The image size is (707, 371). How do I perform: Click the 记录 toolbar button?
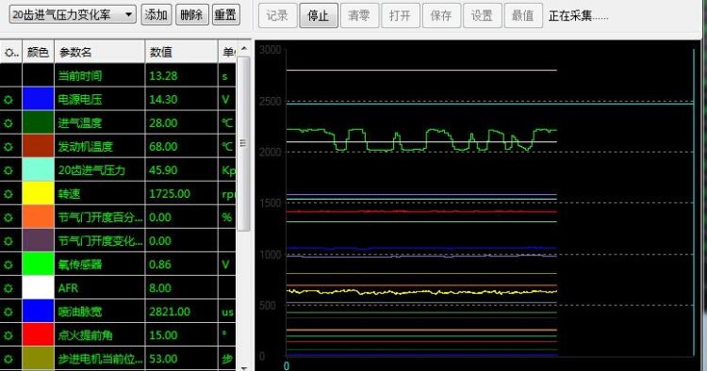pyautogui.click(x=277, y=16)
